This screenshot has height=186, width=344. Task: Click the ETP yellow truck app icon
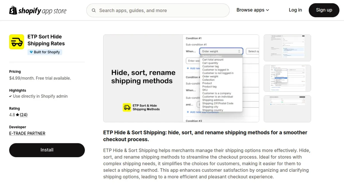click(17, 42)
